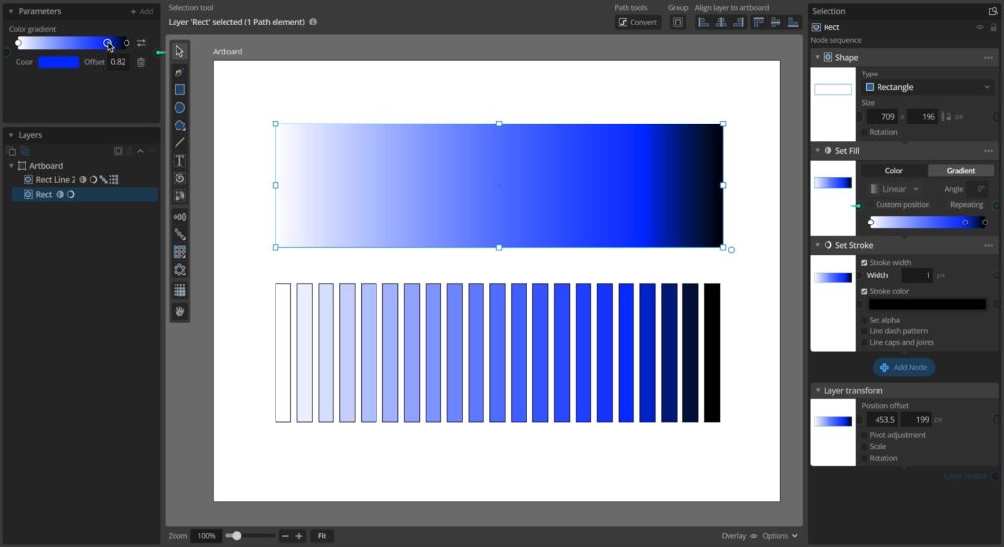1004x547 pixels.
Task: Click the blue Color swatch in Parameters
Action: [59, 62]
